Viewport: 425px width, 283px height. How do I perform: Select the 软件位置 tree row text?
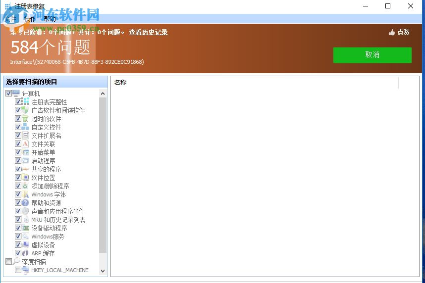43,178
